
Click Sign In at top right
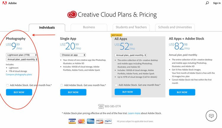click(x=217, y=3)
